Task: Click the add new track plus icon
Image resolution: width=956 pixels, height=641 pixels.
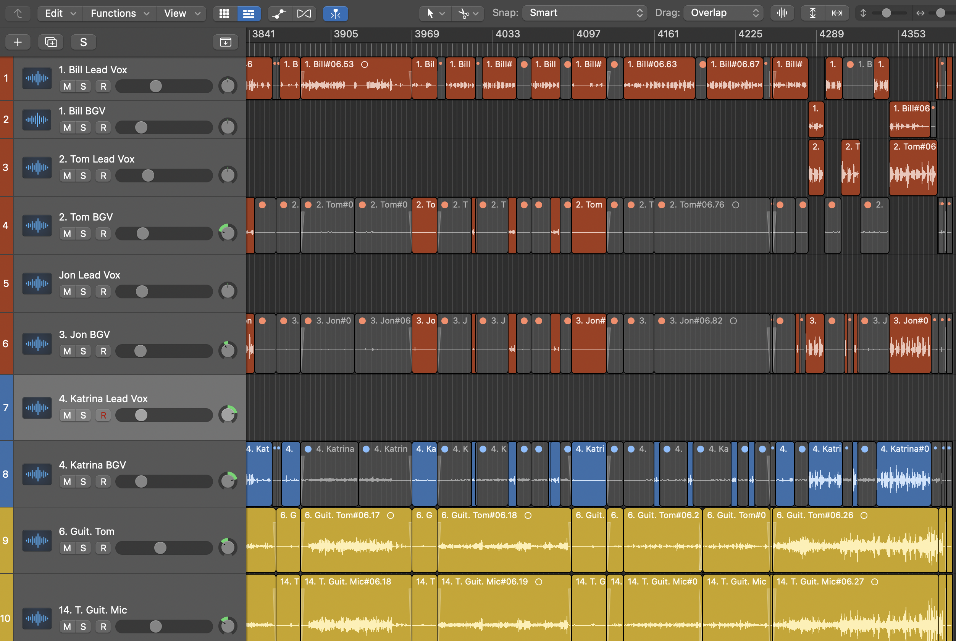Action: click(x=18, y=42)
